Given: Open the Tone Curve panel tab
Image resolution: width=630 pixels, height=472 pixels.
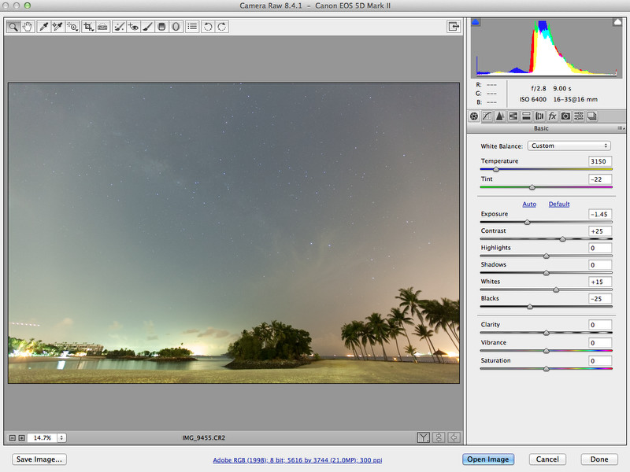Looking at the screenshot, I should tap(487, 116).
